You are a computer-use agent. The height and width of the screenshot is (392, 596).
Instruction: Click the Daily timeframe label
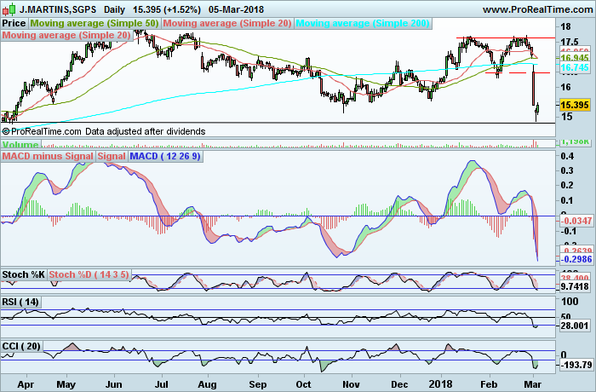point(114,9)
